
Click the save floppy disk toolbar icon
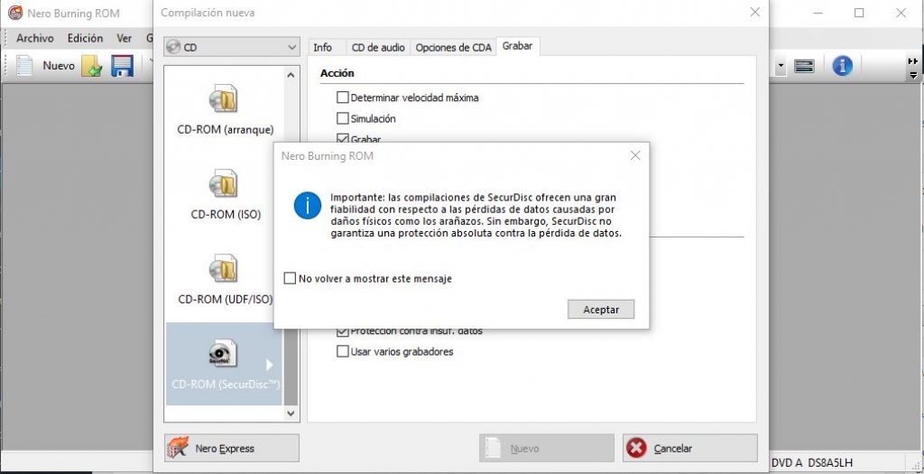coord(123,66)
